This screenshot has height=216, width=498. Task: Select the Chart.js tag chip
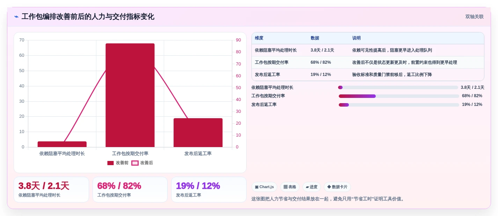click(264, 187)
